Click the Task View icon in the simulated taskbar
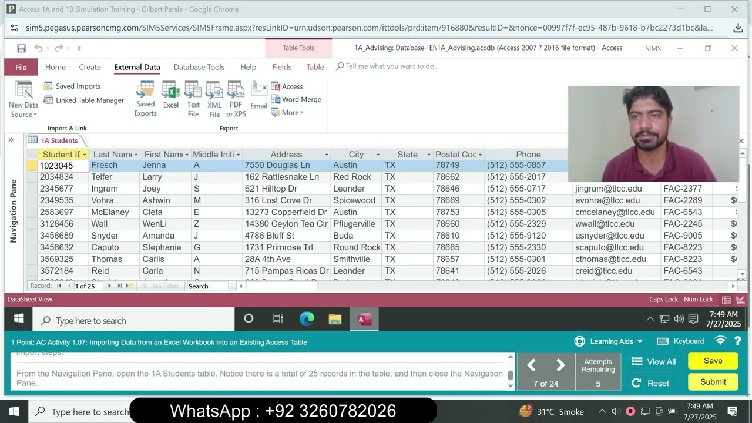Screen dimensions: 752x423 point(278,319)
